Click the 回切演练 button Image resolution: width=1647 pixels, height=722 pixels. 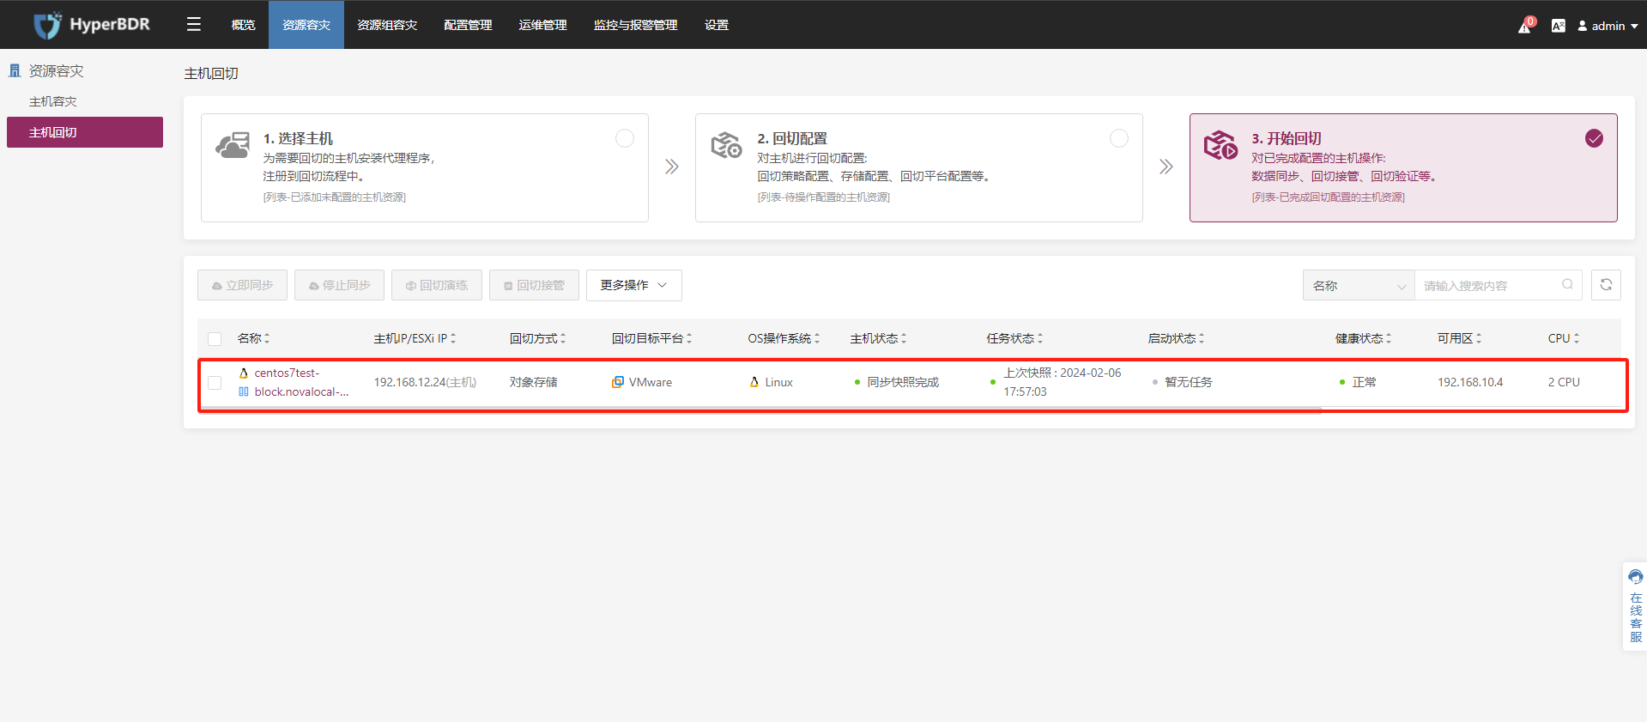pos(437,285)
